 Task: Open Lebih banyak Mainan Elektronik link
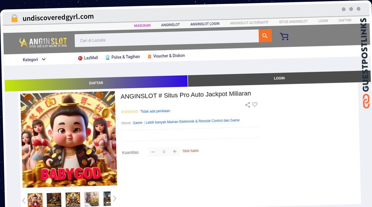click(x=193, y=121)
